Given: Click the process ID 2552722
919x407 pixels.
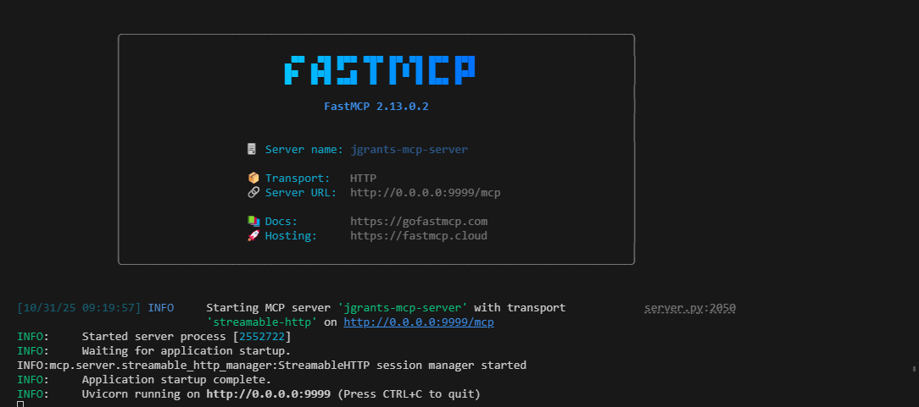Looking at the screenshot, I should 261,337.
